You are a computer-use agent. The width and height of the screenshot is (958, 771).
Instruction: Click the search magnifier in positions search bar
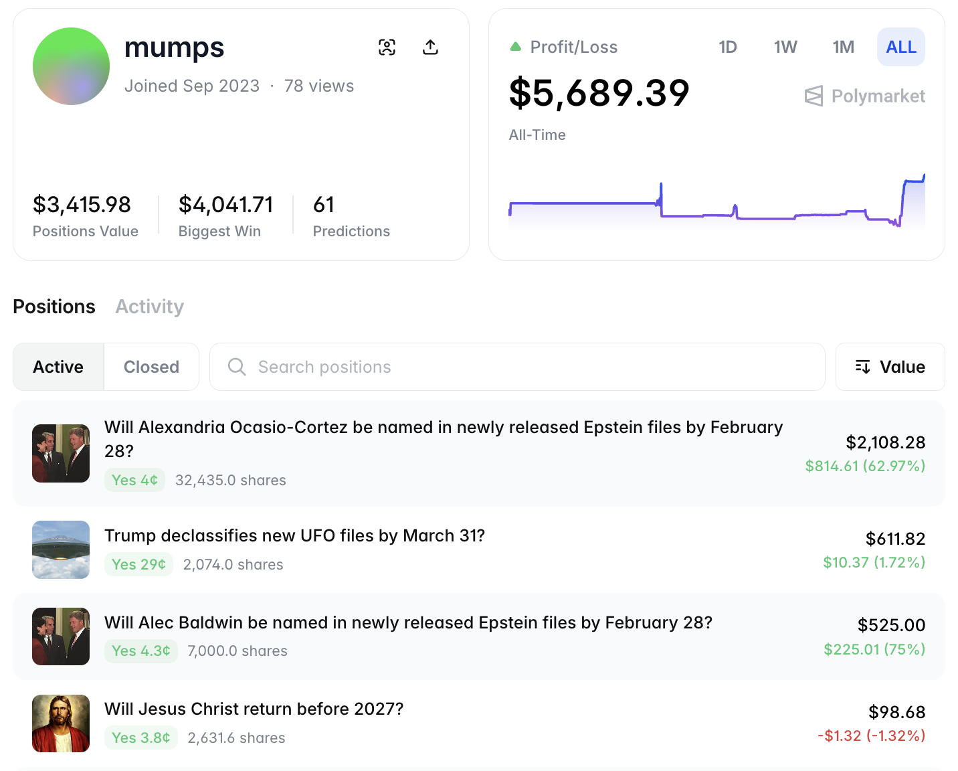[237, 367]
